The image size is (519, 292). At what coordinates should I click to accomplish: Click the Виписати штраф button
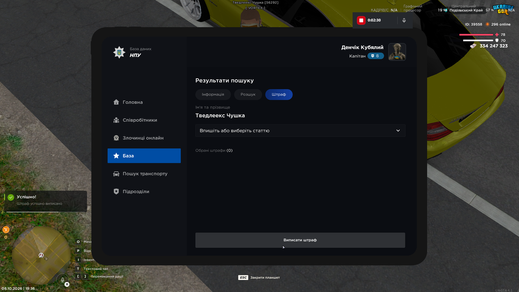[x=300, y=240]
